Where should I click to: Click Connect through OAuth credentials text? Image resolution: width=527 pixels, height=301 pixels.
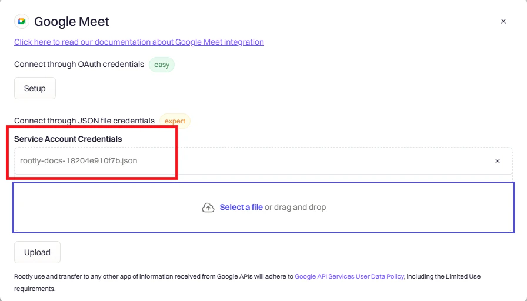click(x=79, y=64)
